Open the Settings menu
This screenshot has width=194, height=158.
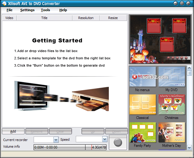(27, 10)
